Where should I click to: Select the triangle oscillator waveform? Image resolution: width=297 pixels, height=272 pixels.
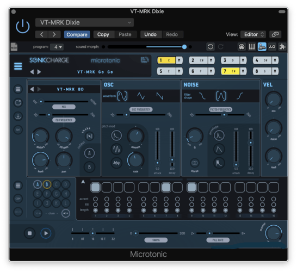[141, 96]
